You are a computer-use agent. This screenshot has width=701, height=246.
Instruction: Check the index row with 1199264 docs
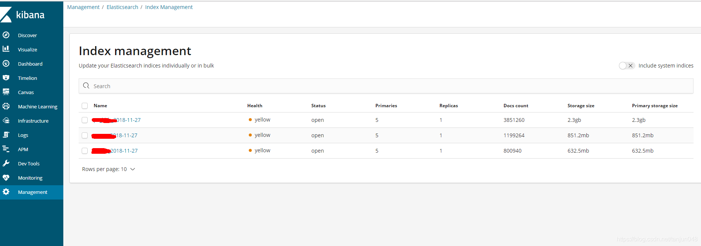(85, 135)
